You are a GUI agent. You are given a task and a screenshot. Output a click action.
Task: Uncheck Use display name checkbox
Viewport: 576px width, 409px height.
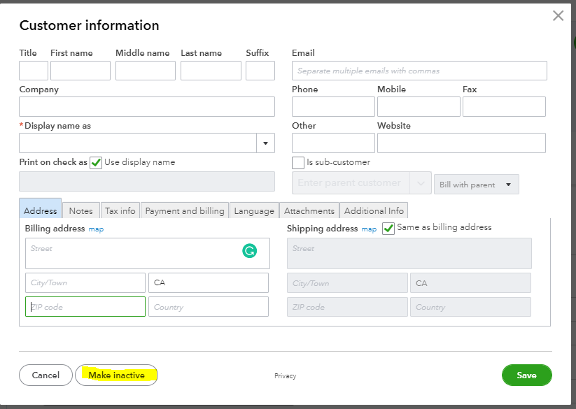(x=96, y=162)
